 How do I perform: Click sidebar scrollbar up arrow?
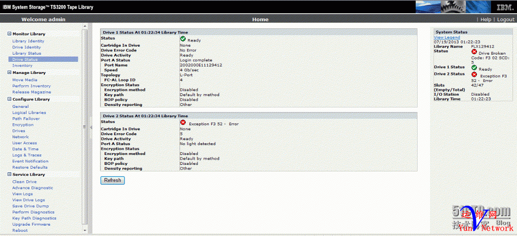pos(85,26)
